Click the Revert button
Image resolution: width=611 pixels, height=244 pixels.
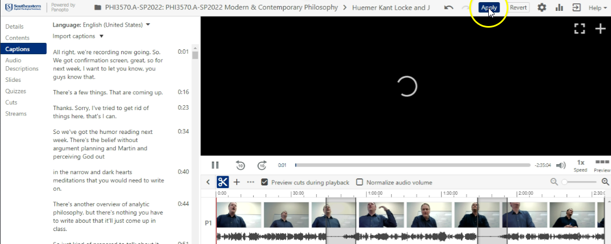tap(518, 8)
